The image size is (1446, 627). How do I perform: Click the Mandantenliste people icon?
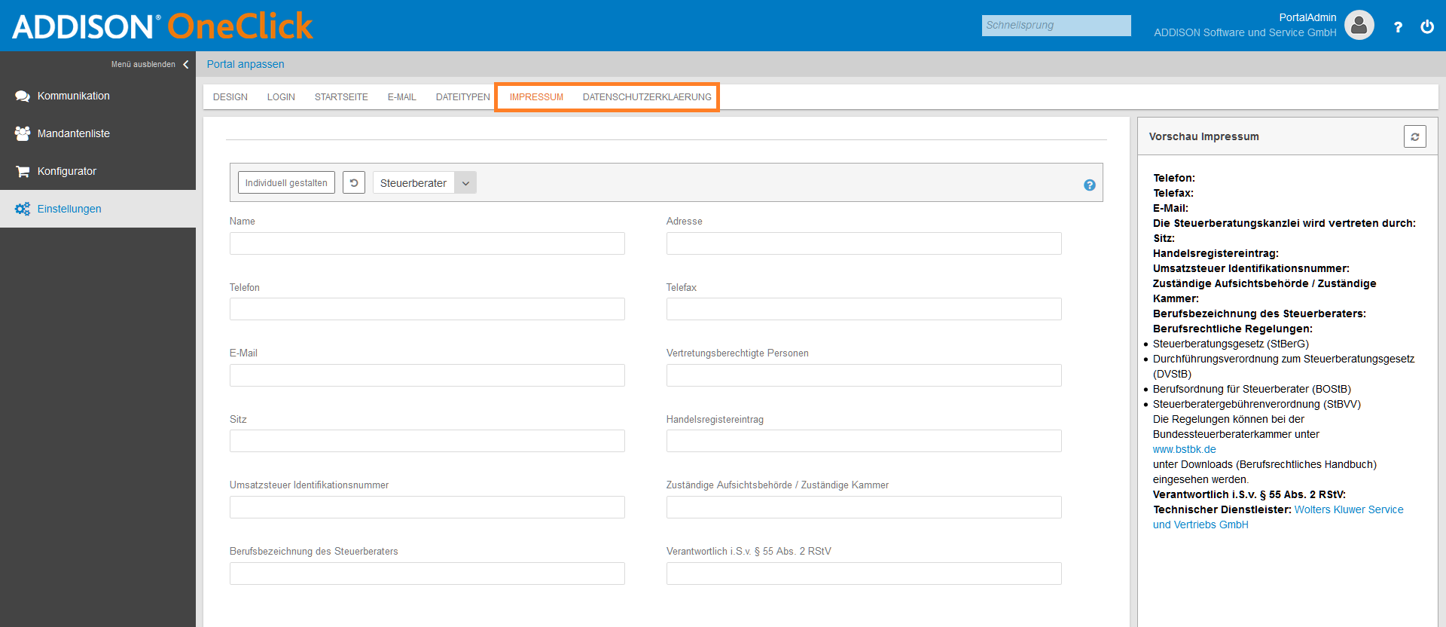click(x=23, y=133)
